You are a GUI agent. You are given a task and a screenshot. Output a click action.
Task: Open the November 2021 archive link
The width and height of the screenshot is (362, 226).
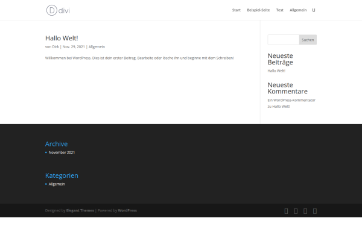click(62, 152)
